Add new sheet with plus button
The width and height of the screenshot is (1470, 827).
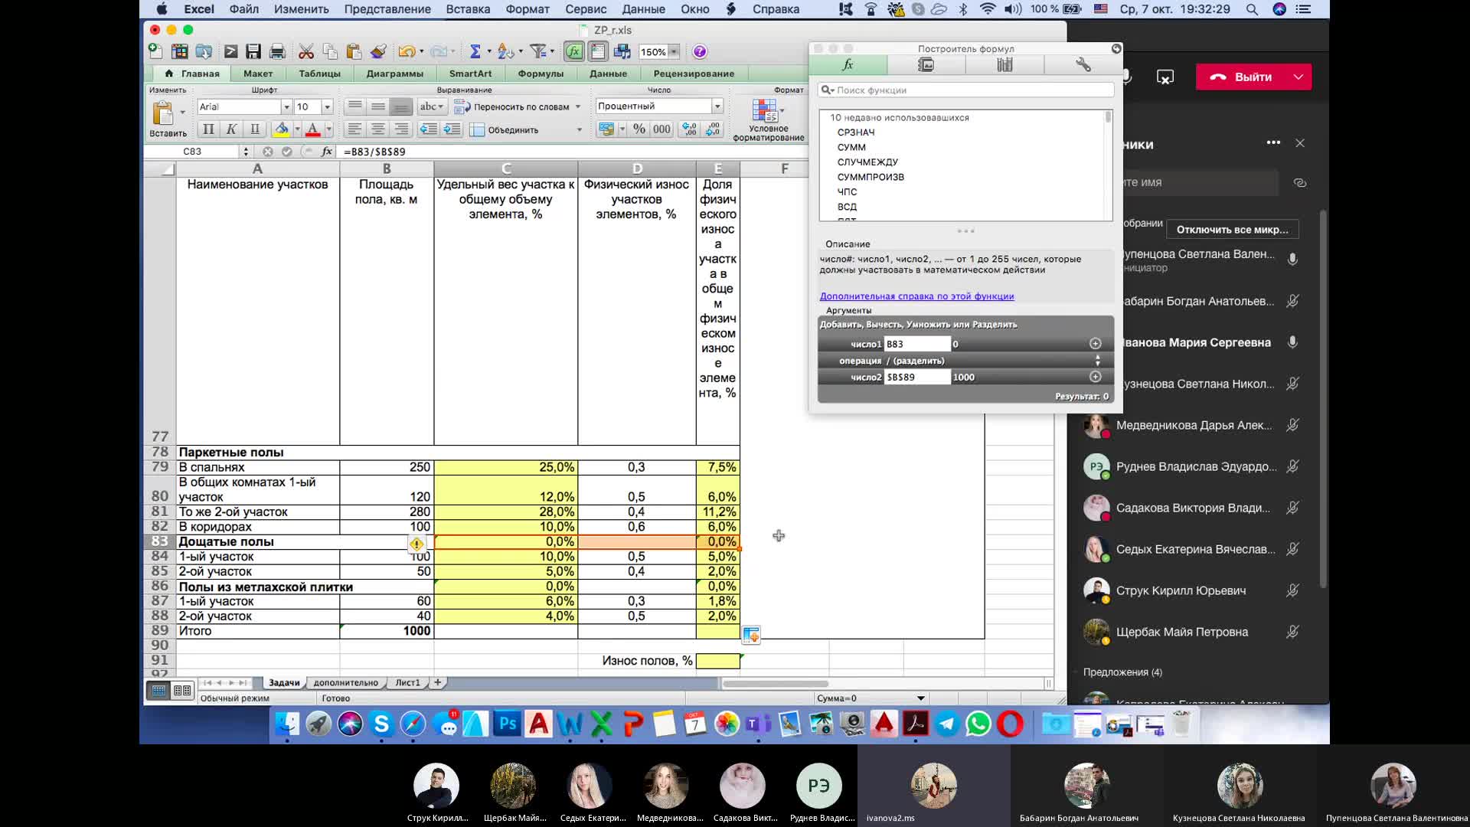click(x=437, y=682)
